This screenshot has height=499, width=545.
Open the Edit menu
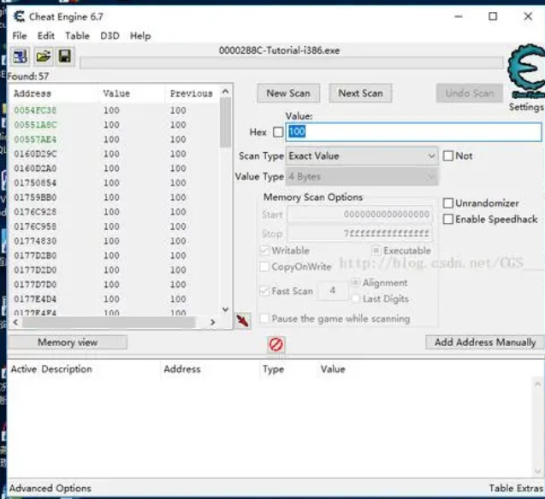(46, 36)
